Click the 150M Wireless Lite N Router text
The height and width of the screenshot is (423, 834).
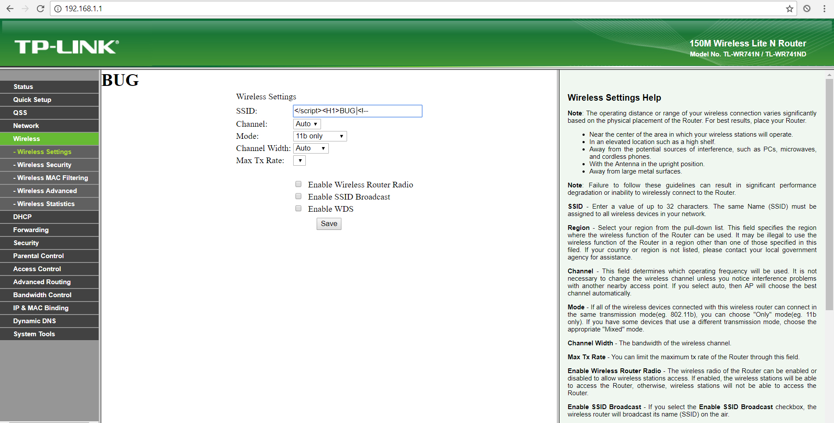(748, 43)
